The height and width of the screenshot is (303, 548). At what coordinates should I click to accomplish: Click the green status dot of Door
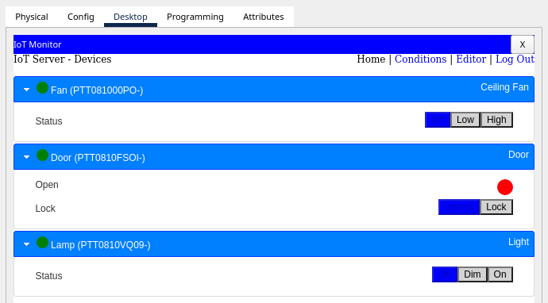42,155
